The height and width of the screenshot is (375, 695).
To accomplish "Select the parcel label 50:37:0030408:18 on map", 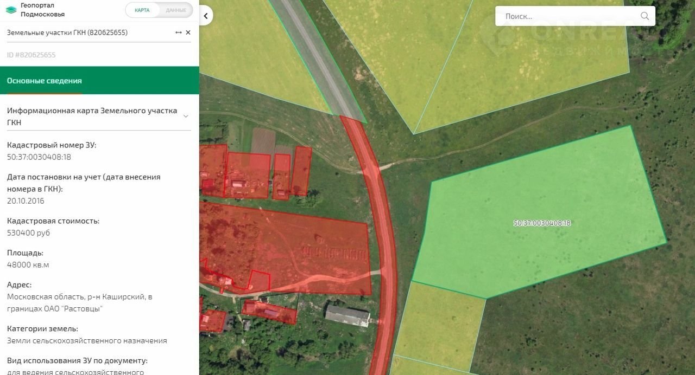I will [x=542, y=223].
